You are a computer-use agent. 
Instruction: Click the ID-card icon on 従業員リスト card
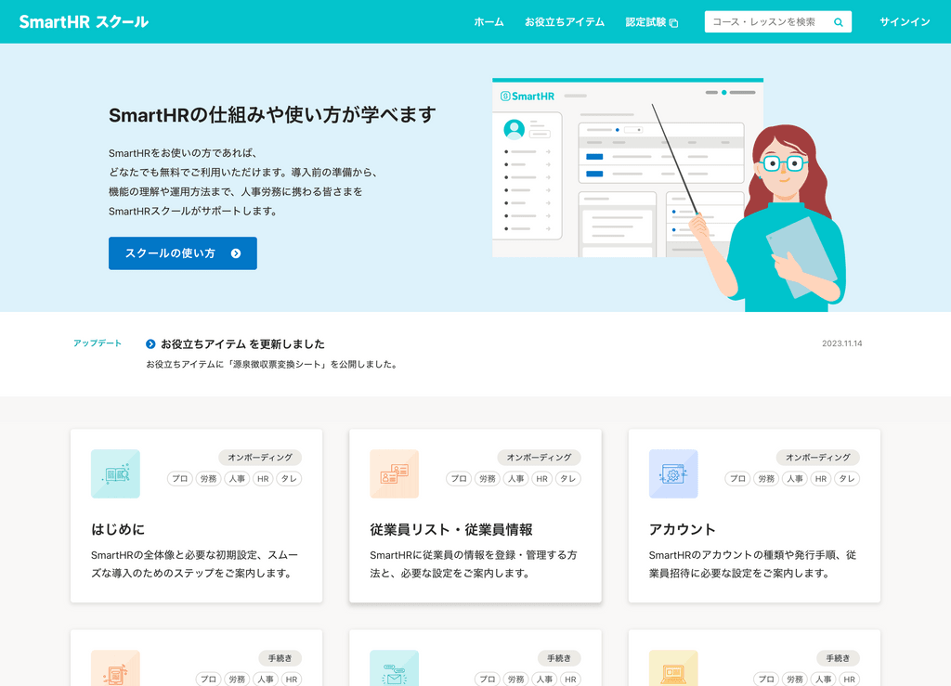tap(394, 473)
